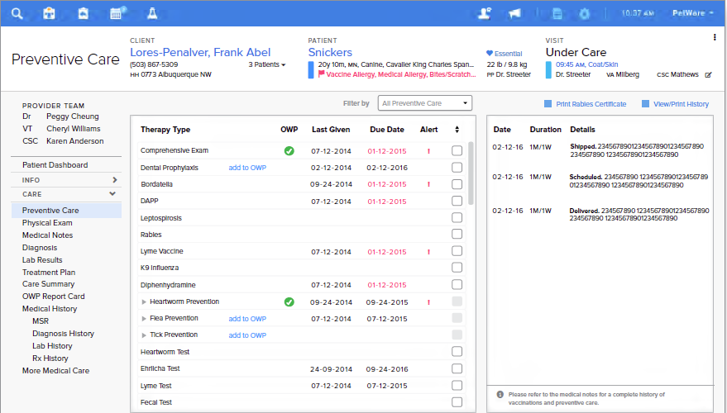727x413 pixels.
Task: Open the PetWare user menu
Action: (x=693, y=13)
